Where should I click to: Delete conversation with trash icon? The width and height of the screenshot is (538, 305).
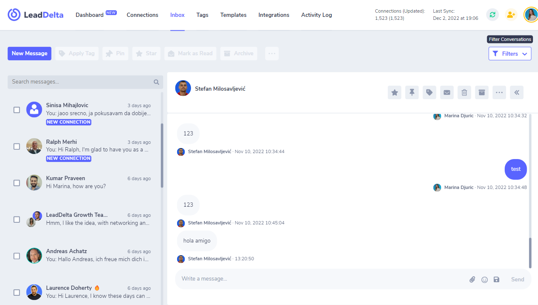(x=464, y=92)
